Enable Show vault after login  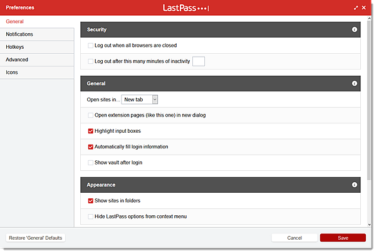pos(90,163)
